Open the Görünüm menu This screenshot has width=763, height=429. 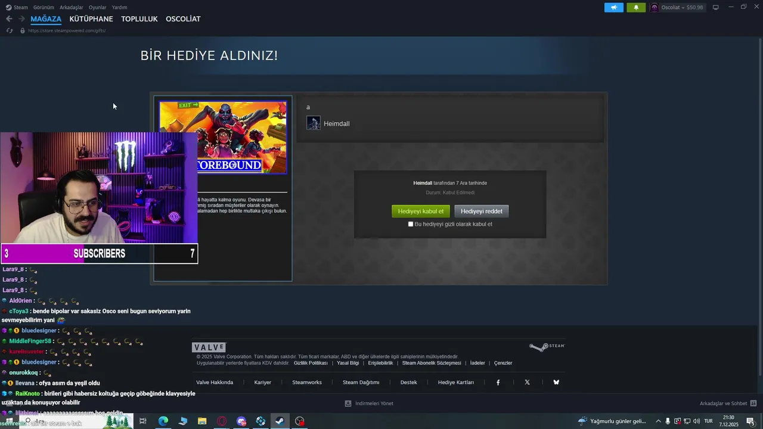(44, 7)
